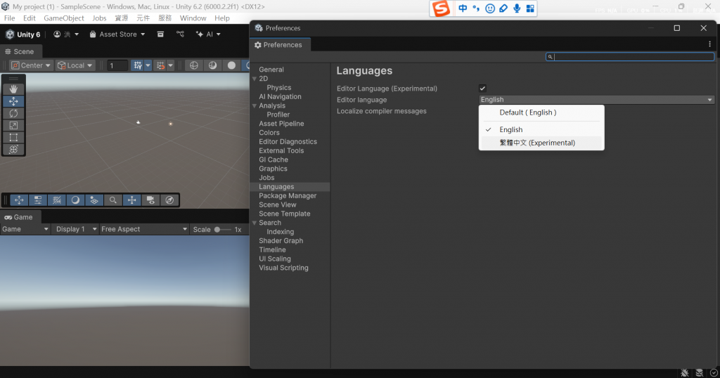This screenshot has width=720, height=378.
Task: Toggle the Cameras overlay icon
Action: click(x=150, y=200)
